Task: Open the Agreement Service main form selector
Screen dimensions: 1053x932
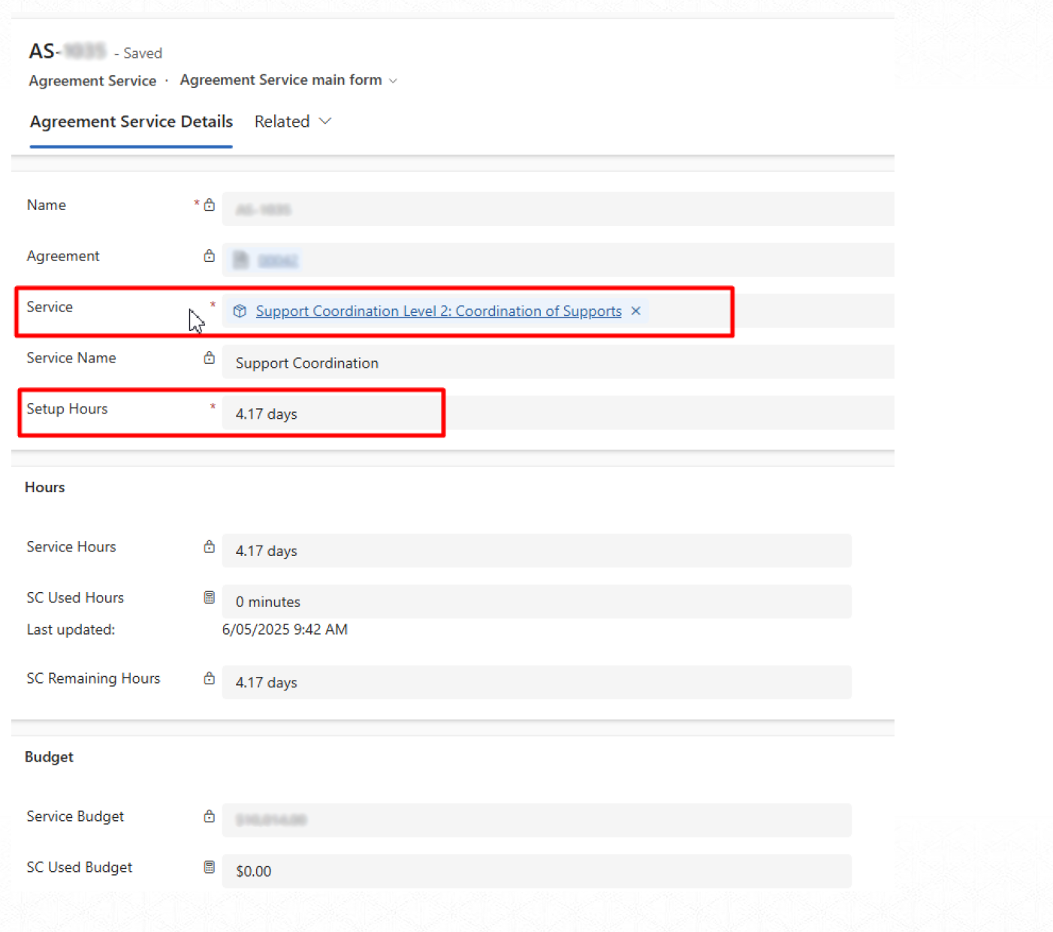Action: click(x=393, y=81)
